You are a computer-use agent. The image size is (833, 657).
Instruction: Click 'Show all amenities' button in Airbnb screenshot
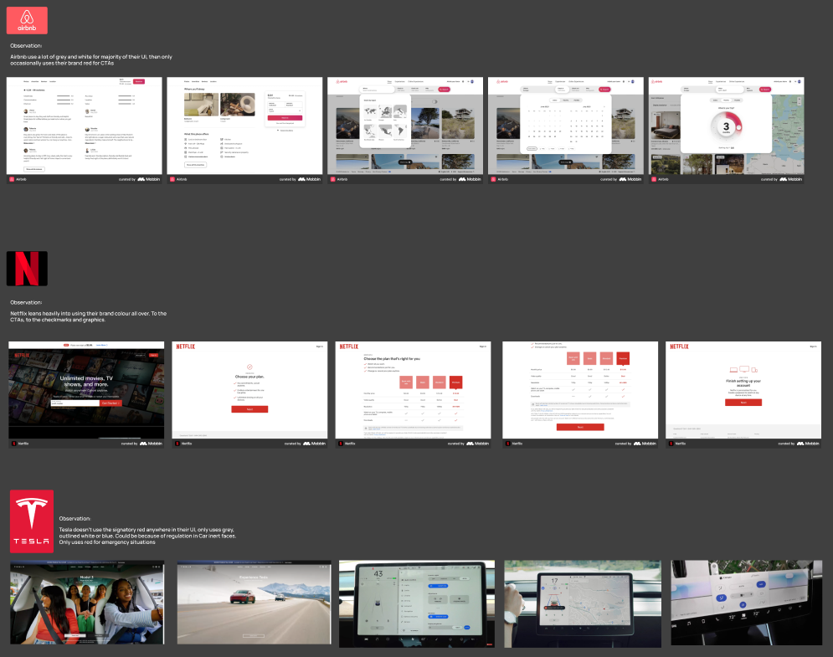pos(195,165)
